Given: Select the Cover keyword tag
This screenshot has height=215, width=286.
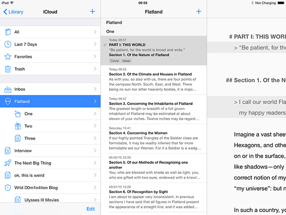Looking at the screenshot, I should pos(114,61).
